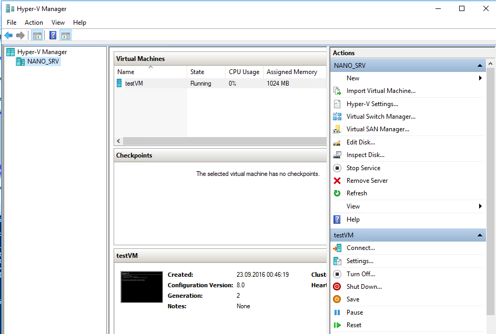Click the Back arrow toolbar icon
Image resolution: width=496 pixels, height=334 pixels.
[8, 35]
